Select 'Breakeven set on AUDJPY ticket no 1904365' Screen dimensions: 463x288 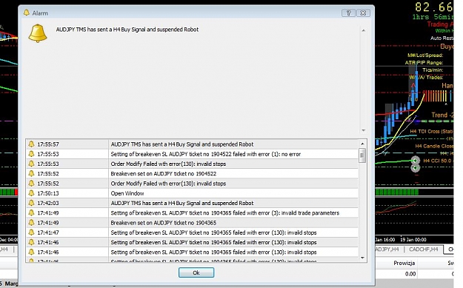163,223
